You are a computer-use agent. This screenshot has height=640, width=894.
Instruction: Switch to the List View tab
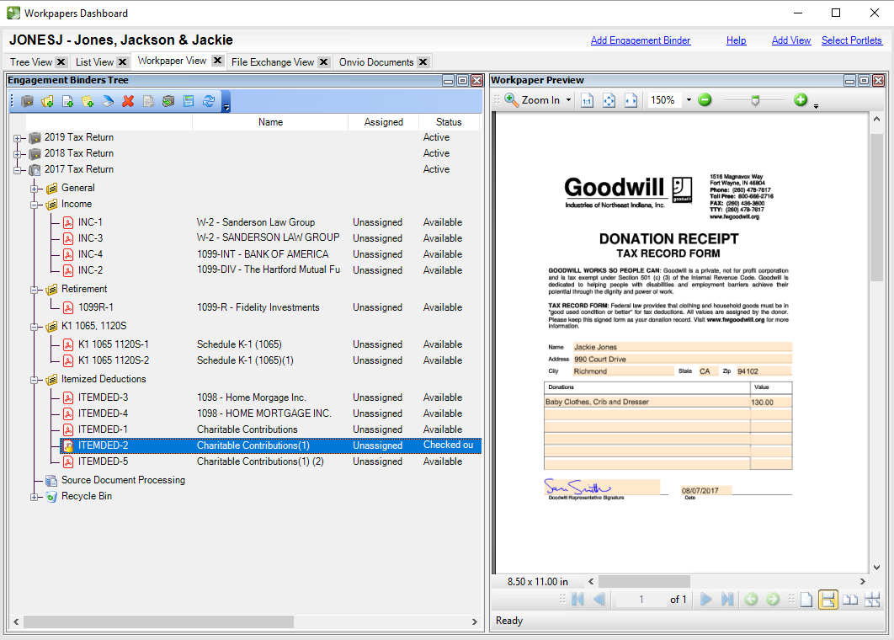(x=94, y=62)
